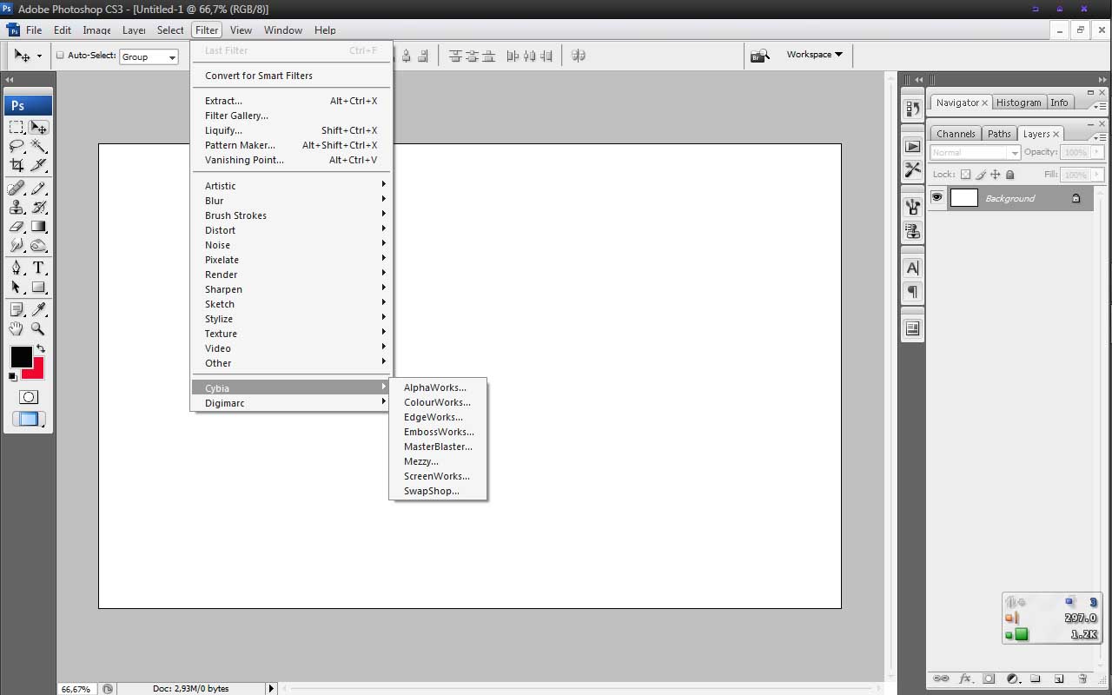Open the Fill slider arrow
The width and height of the screenshot is (1112, 695).
pos(1097,175)
